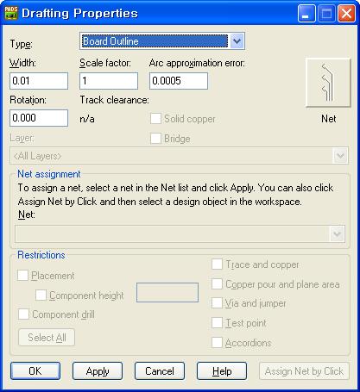Toggle the Bridge checkbox

point(155,139)
